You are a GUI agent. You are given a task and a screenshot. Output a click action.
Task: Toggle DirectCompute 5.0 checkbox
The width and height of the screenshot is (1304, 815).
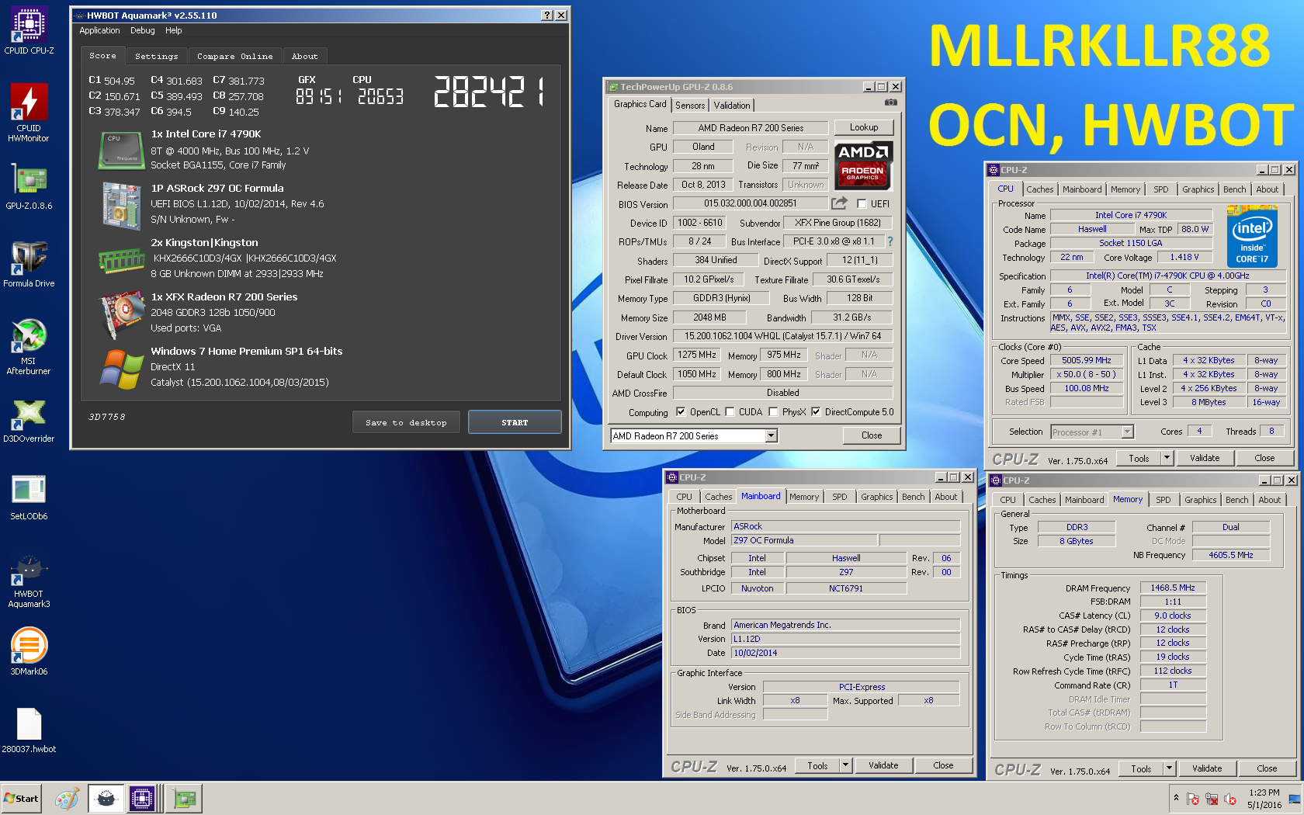pyautogui.click(x=816, y=412)
